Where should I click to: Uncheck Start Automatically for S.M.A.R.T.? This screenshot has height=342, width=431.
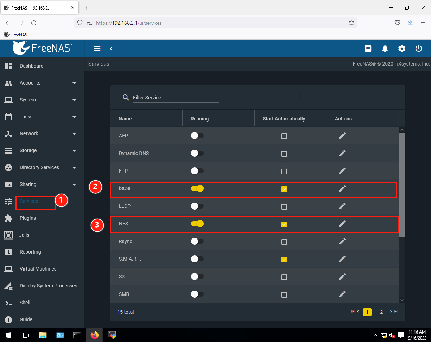pos(284,260)
